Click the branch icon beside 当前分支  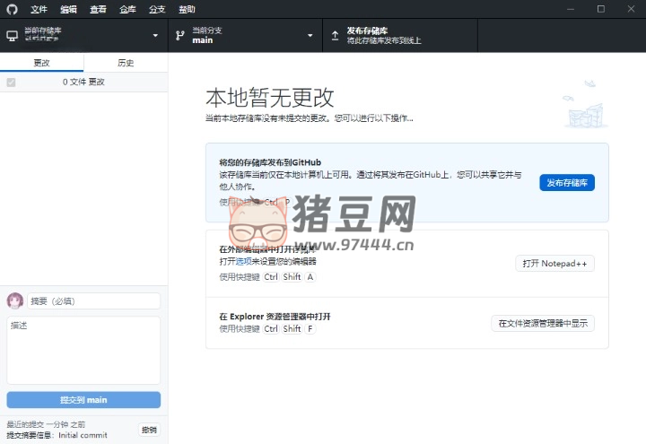click(x=180, y=36)
